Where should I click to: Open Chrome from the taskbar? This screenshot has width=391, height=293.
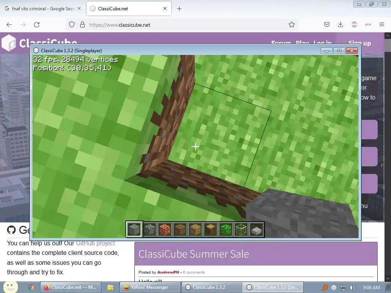pos(31,287)
